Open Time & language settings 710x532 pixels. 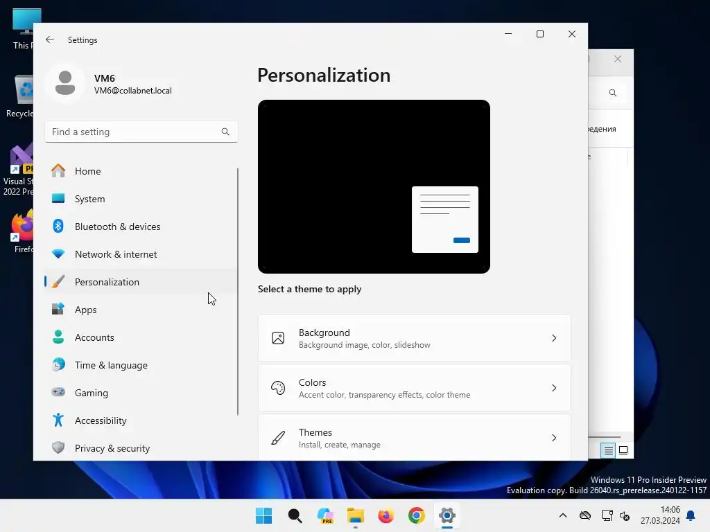click(x=140, y=364)
